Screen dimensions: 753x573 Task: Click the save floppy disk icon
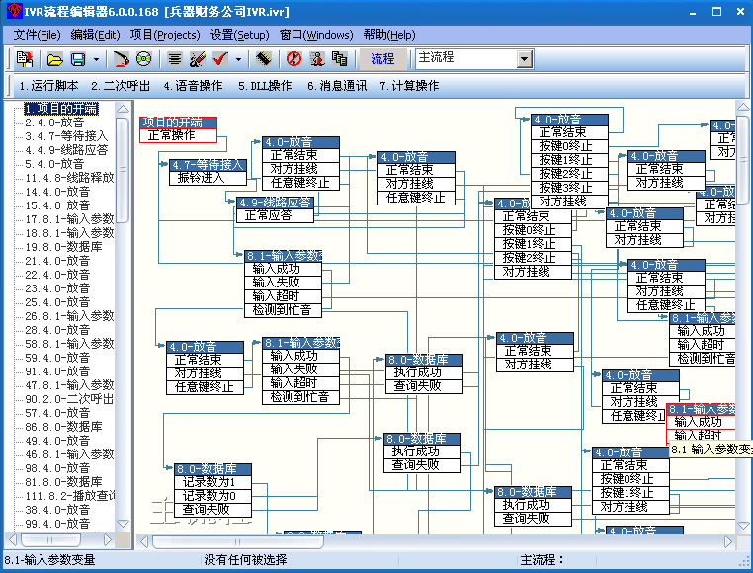[x=78, y=59]
